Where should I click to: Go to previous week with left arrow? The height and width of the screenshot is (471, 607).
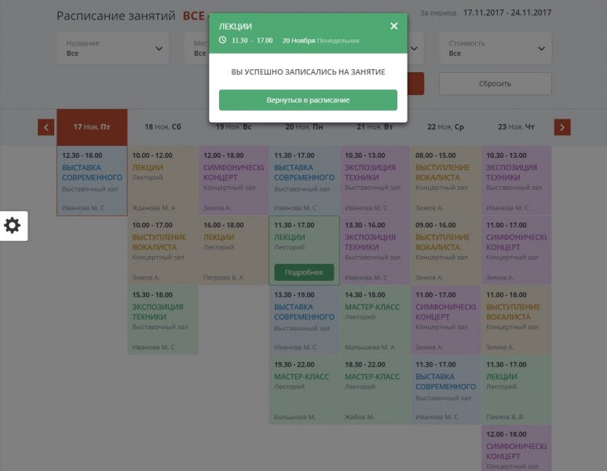pyautogui.click(x=46, y=127)
